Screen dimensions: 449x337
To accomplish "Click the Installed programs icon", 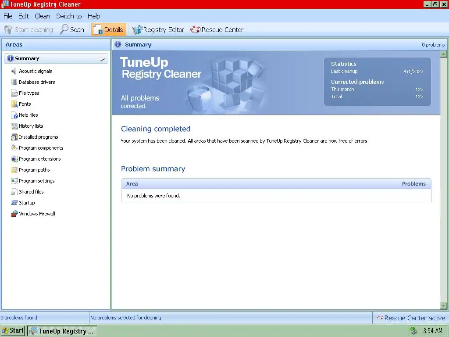I will 14,137.
